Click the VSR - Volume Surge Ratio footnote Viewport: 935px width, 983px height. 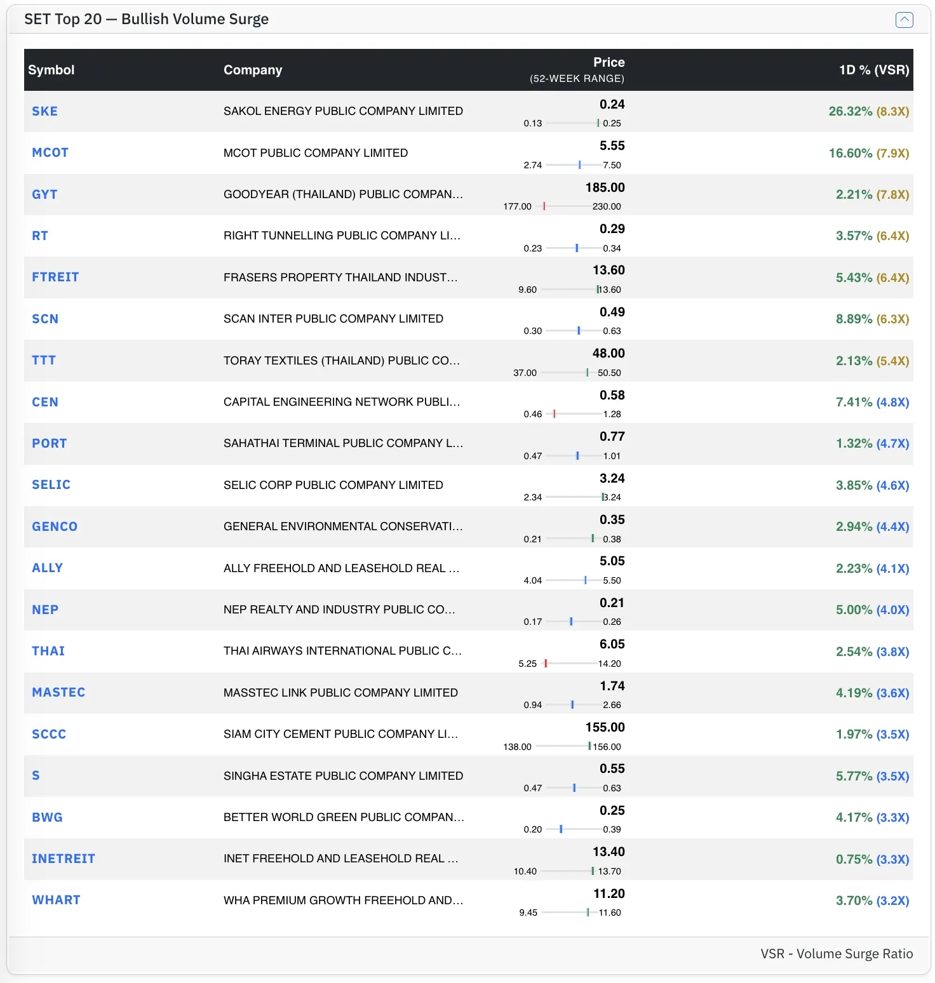click(x=837, y=954)
